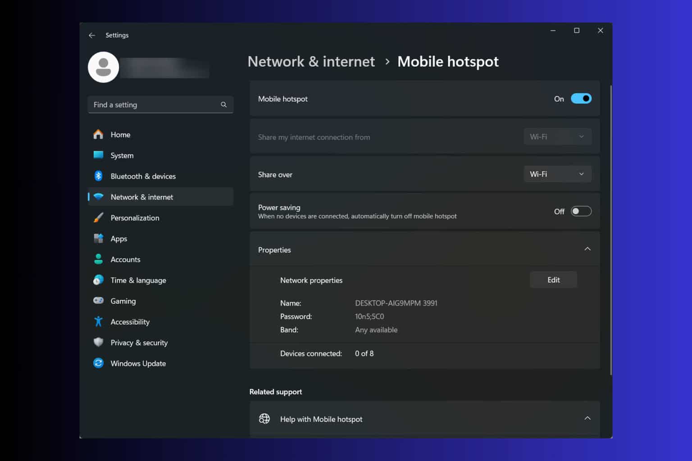
Task: Open Windows Update page
Action: [161, 363]
